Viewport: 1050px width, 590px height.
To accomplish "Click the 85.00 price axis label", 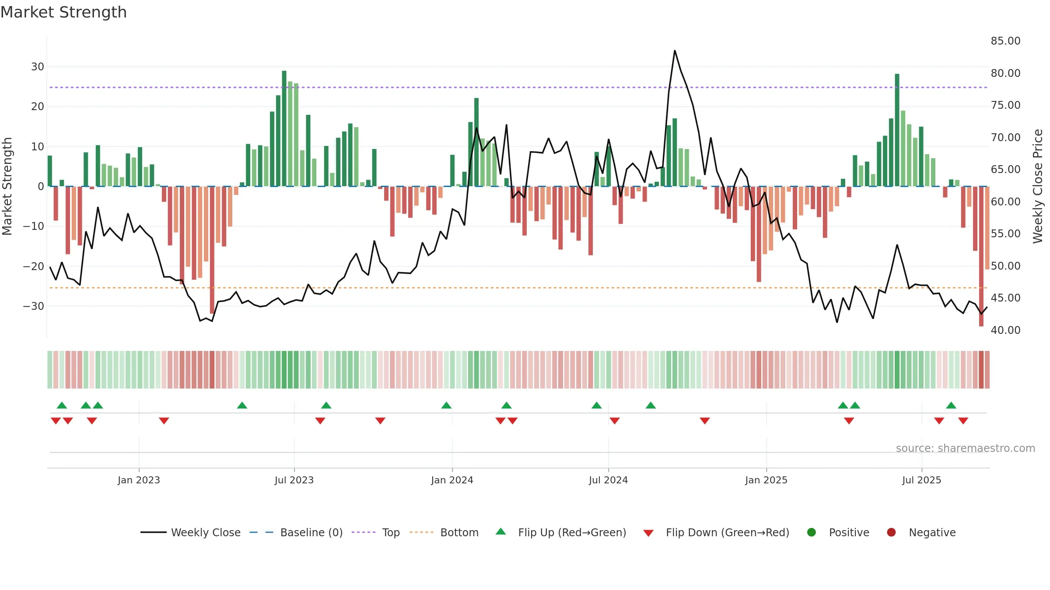I will tap(1005, 41).
